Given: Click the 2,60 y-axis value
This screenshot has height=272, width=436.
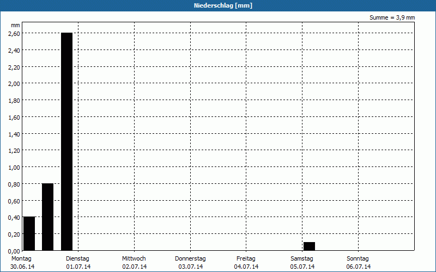Looking at the screenshot, I should click(14, 34).
